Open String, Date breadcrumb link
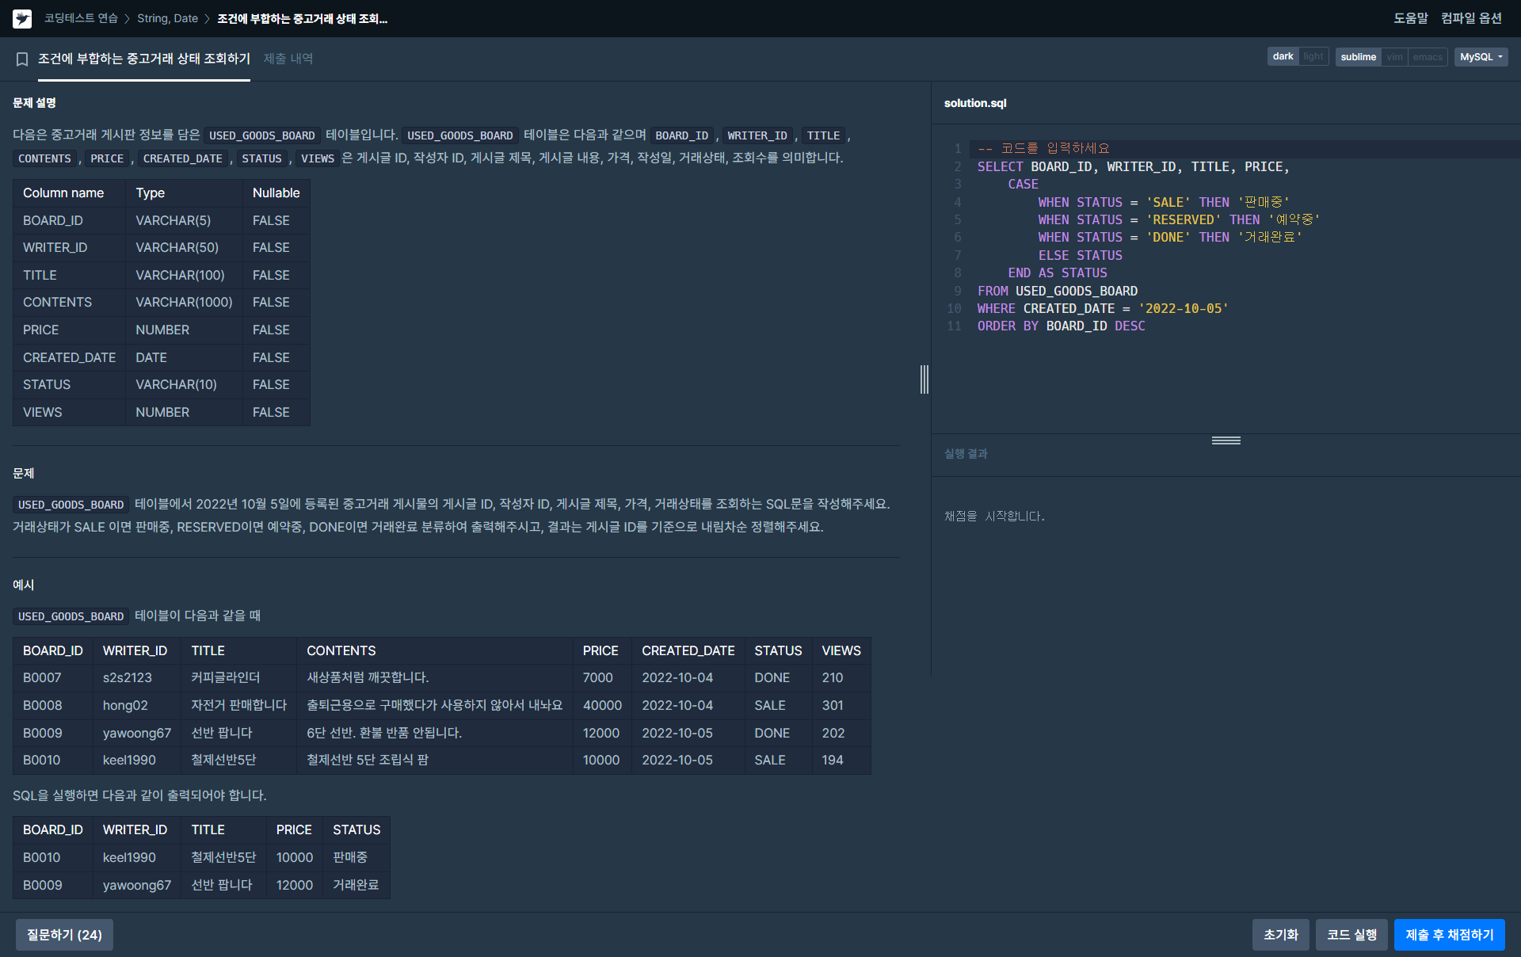Screen dimensions: 1521x957 click(167, 18)
